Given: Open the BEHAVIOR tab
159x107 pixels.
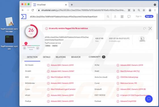Looking at the screenshot, I should click(x=76, y=57).
